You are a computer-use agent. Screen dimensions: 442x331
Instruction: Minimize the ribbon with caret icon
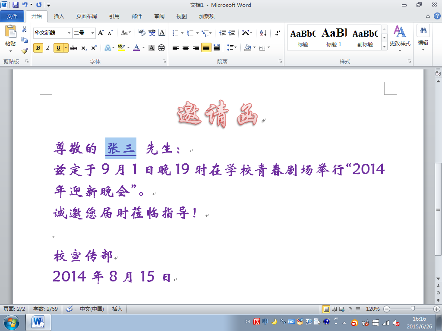point(428,16)
